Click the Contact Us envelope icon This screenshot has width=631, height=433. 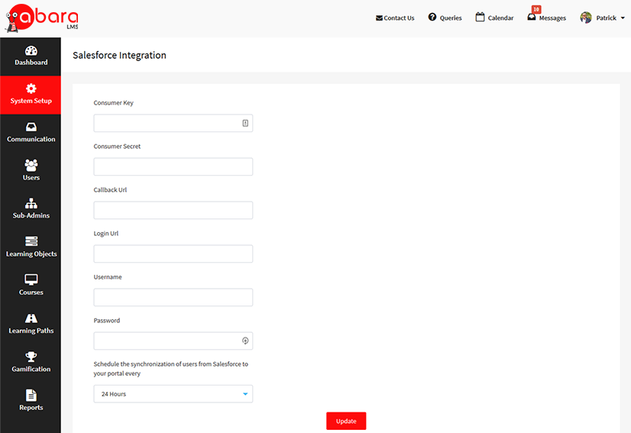coord(379,18)
